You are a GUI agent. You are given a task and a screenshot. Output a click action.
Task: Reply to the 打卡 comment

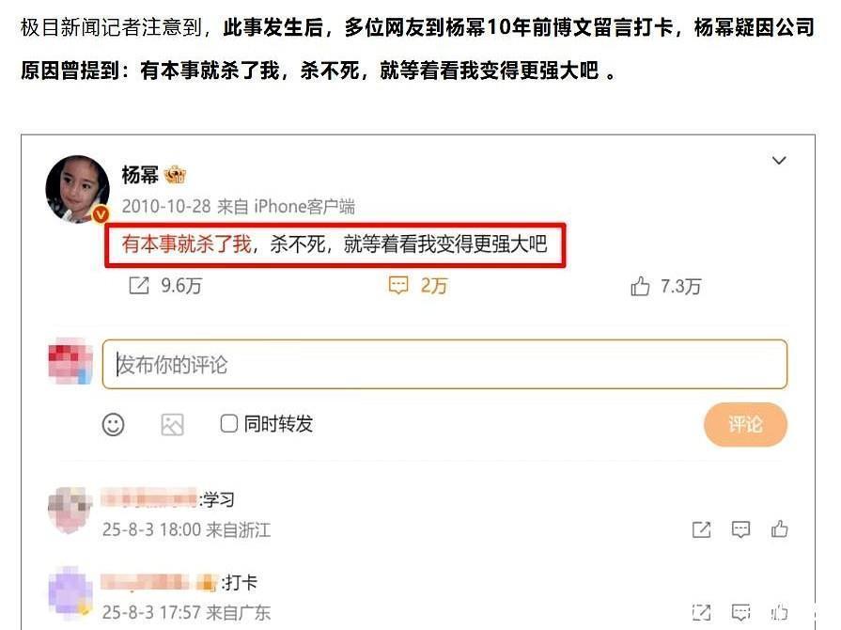(x=740, y=612)
